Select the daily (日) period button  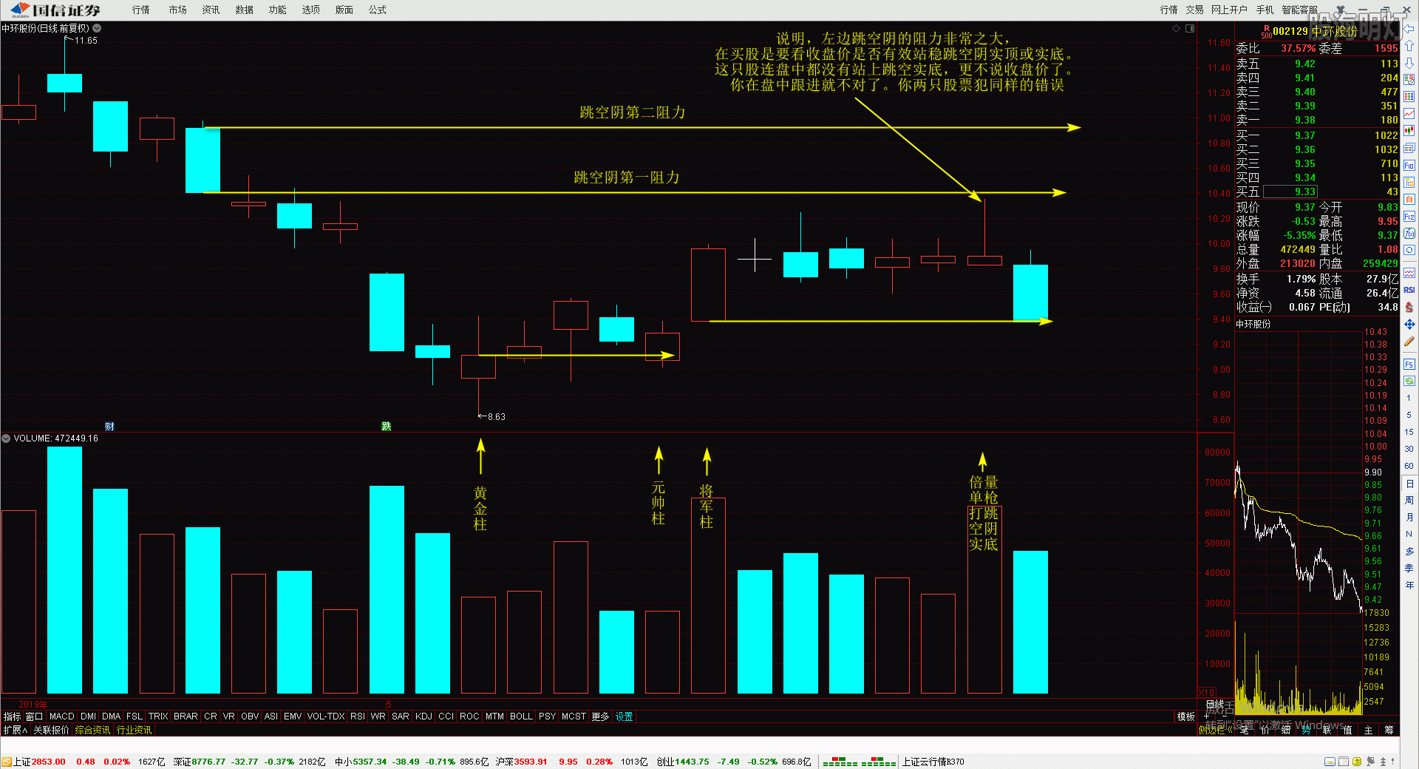(x=1409, y=483)
